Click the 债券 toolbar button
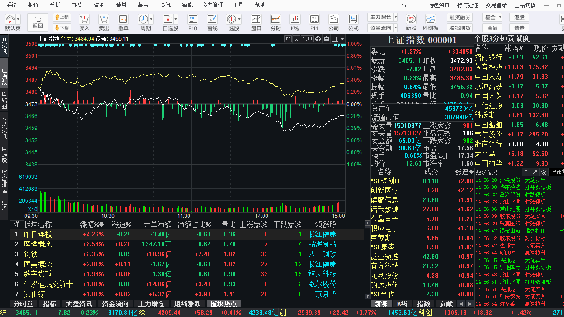The width and height of the screenshot is (564, 317). click(519, 28)
